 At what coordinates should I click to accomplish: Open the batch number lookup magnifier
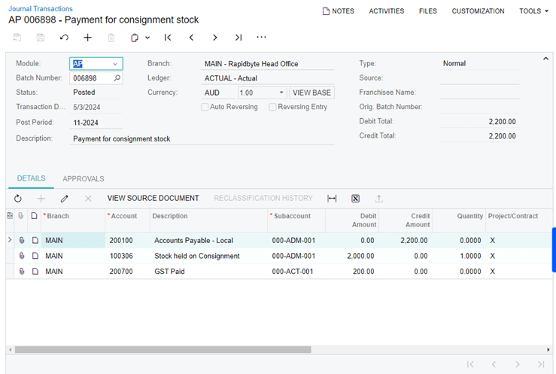[117, 78]
